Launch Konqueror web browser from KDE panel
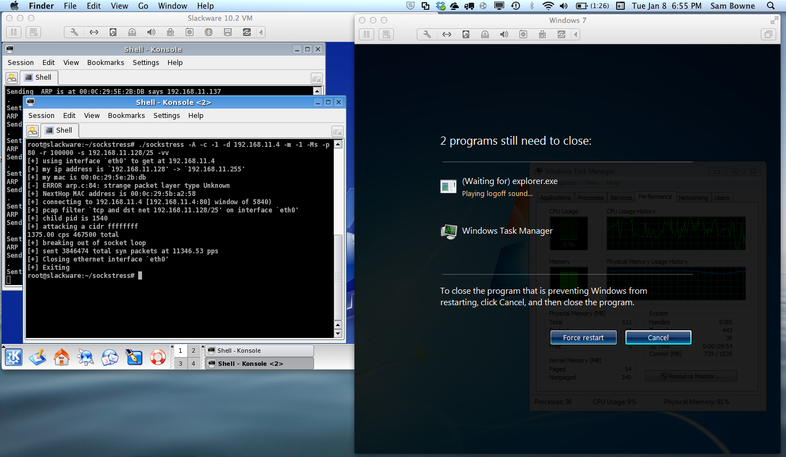 pyautogui.click(x=86, y=357)
